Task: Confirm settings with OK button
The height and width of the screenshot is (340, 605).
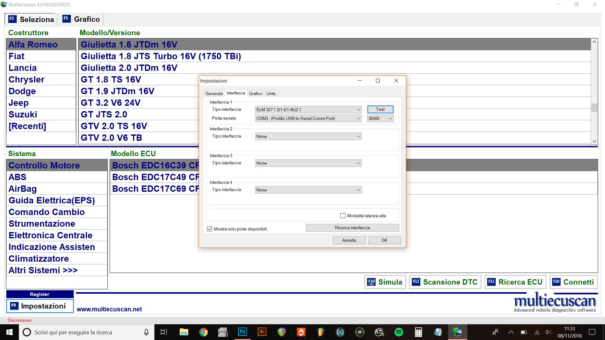Action: (384, 240)
